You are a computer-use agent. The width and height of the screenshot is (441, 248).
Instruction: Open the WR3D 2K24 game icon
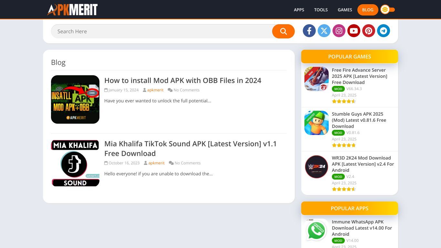click(x=316, y=167)
